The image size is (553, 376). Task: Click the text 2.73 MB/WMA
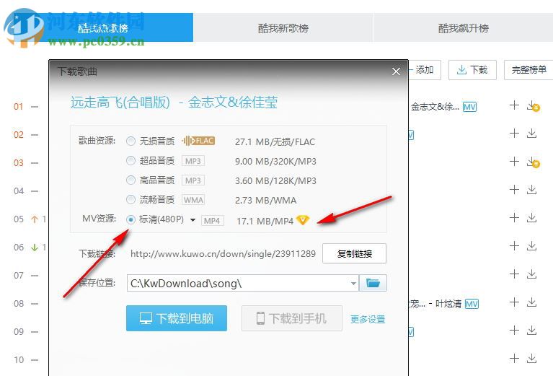coord(265,200)
